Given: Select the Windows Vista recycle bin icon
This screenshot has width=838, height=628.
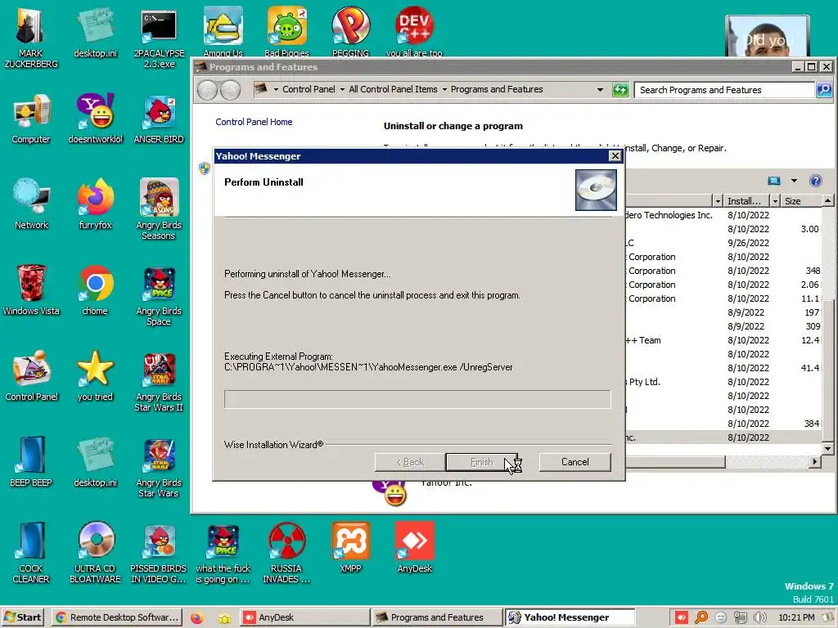Looking at the screenshot, I should point(31,290).
